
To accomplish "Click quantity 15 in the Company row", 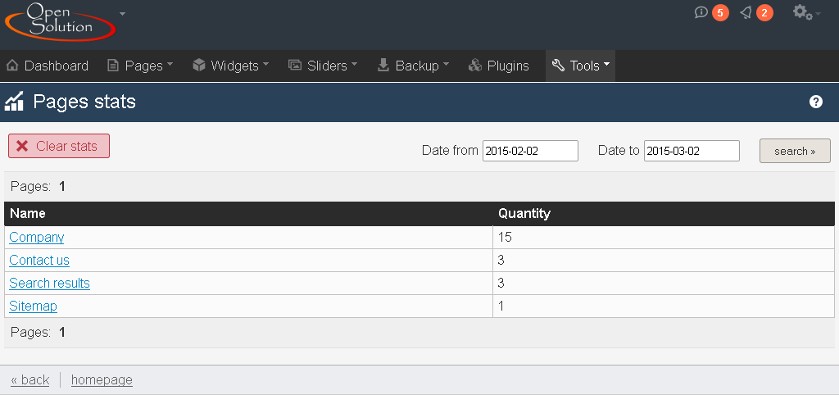I will [505, 237].
